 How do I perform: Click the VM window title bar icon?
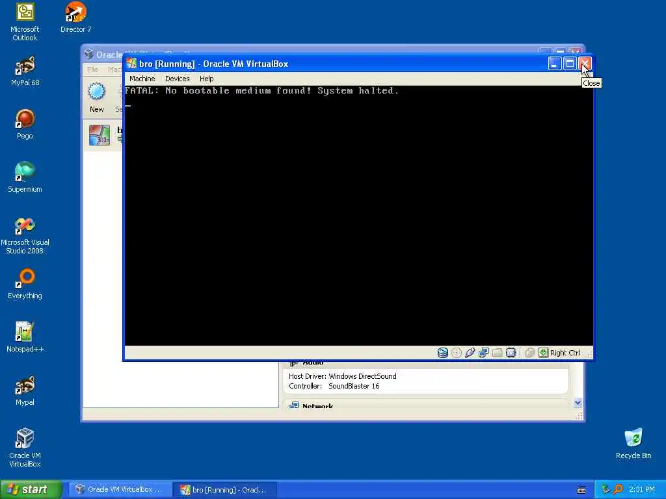pyautogui.click(x=131, y=64)
